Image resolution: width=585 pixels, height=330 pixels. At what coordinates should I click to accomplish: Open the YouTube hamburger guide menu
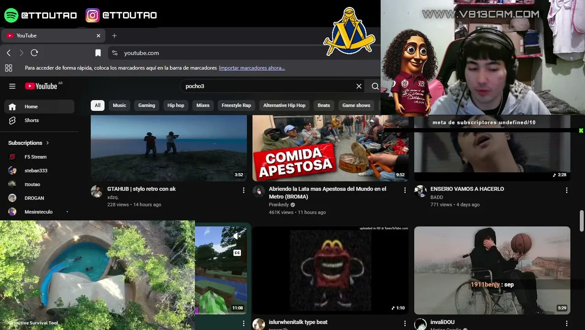point(12,86)
